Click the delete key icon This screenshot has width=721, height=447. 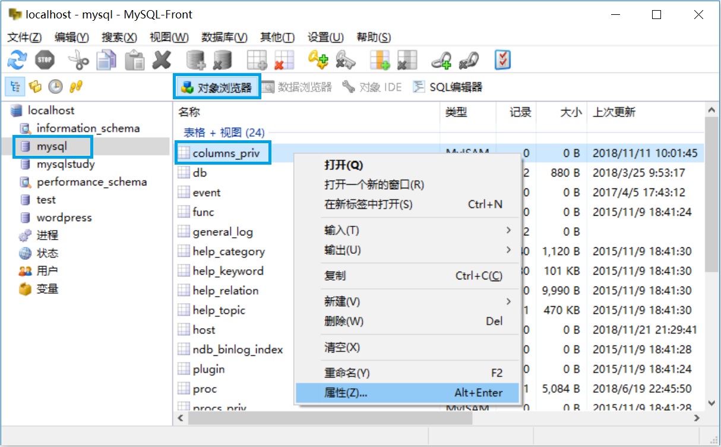coord(345,59)
